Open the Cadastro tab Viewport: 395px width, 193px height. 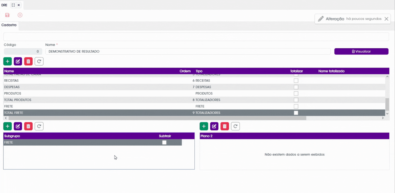point(9,25)
